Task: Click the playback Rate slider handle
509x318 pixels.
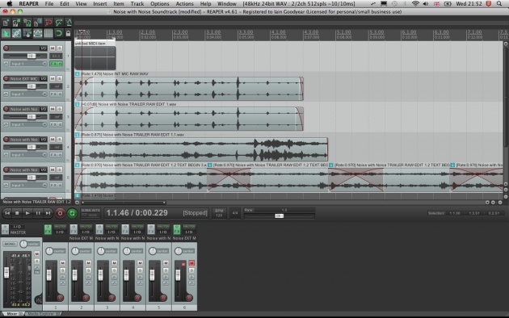Action: coord(280,215)
